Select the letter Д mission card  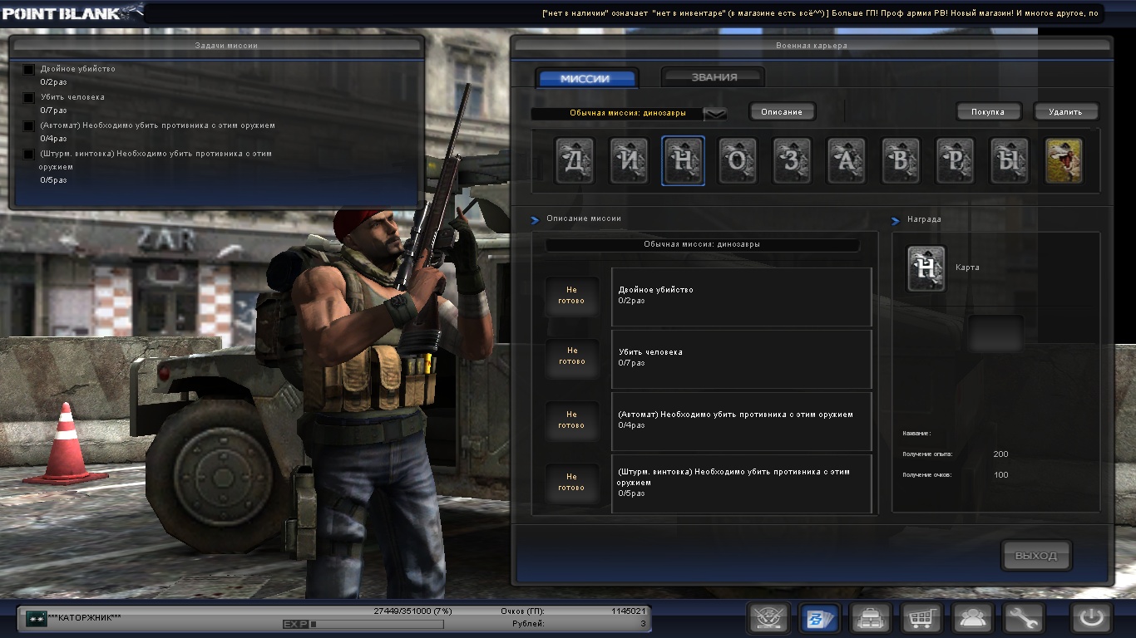575,161
